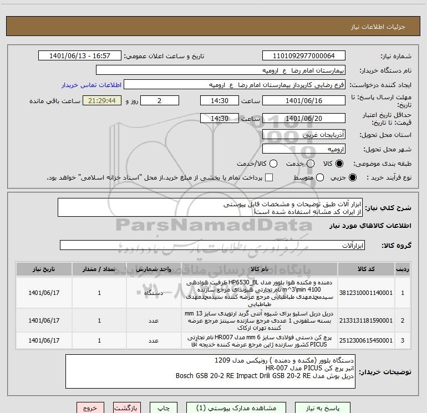Select the جزیی purchase type radio
Screen dimensions: 427x413
point(352,177)
